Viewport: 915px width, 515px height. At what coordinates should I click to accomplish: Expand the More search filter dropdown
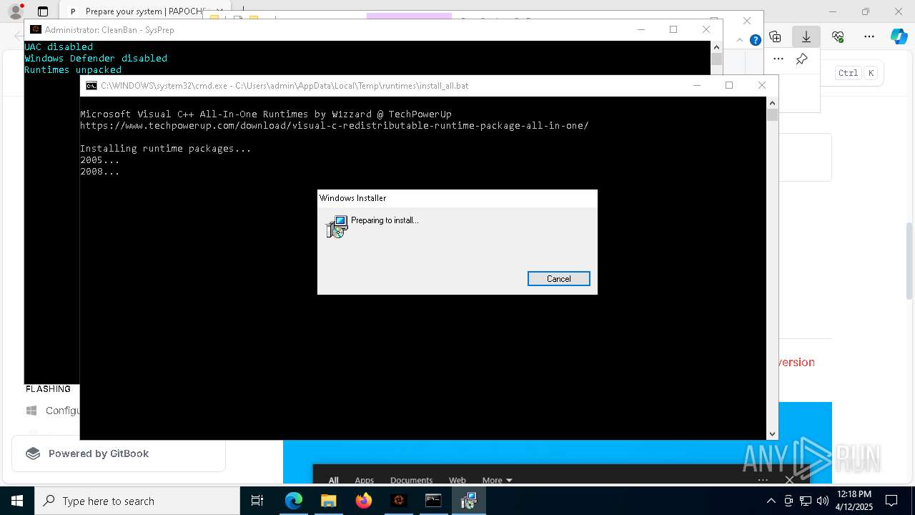497,480
